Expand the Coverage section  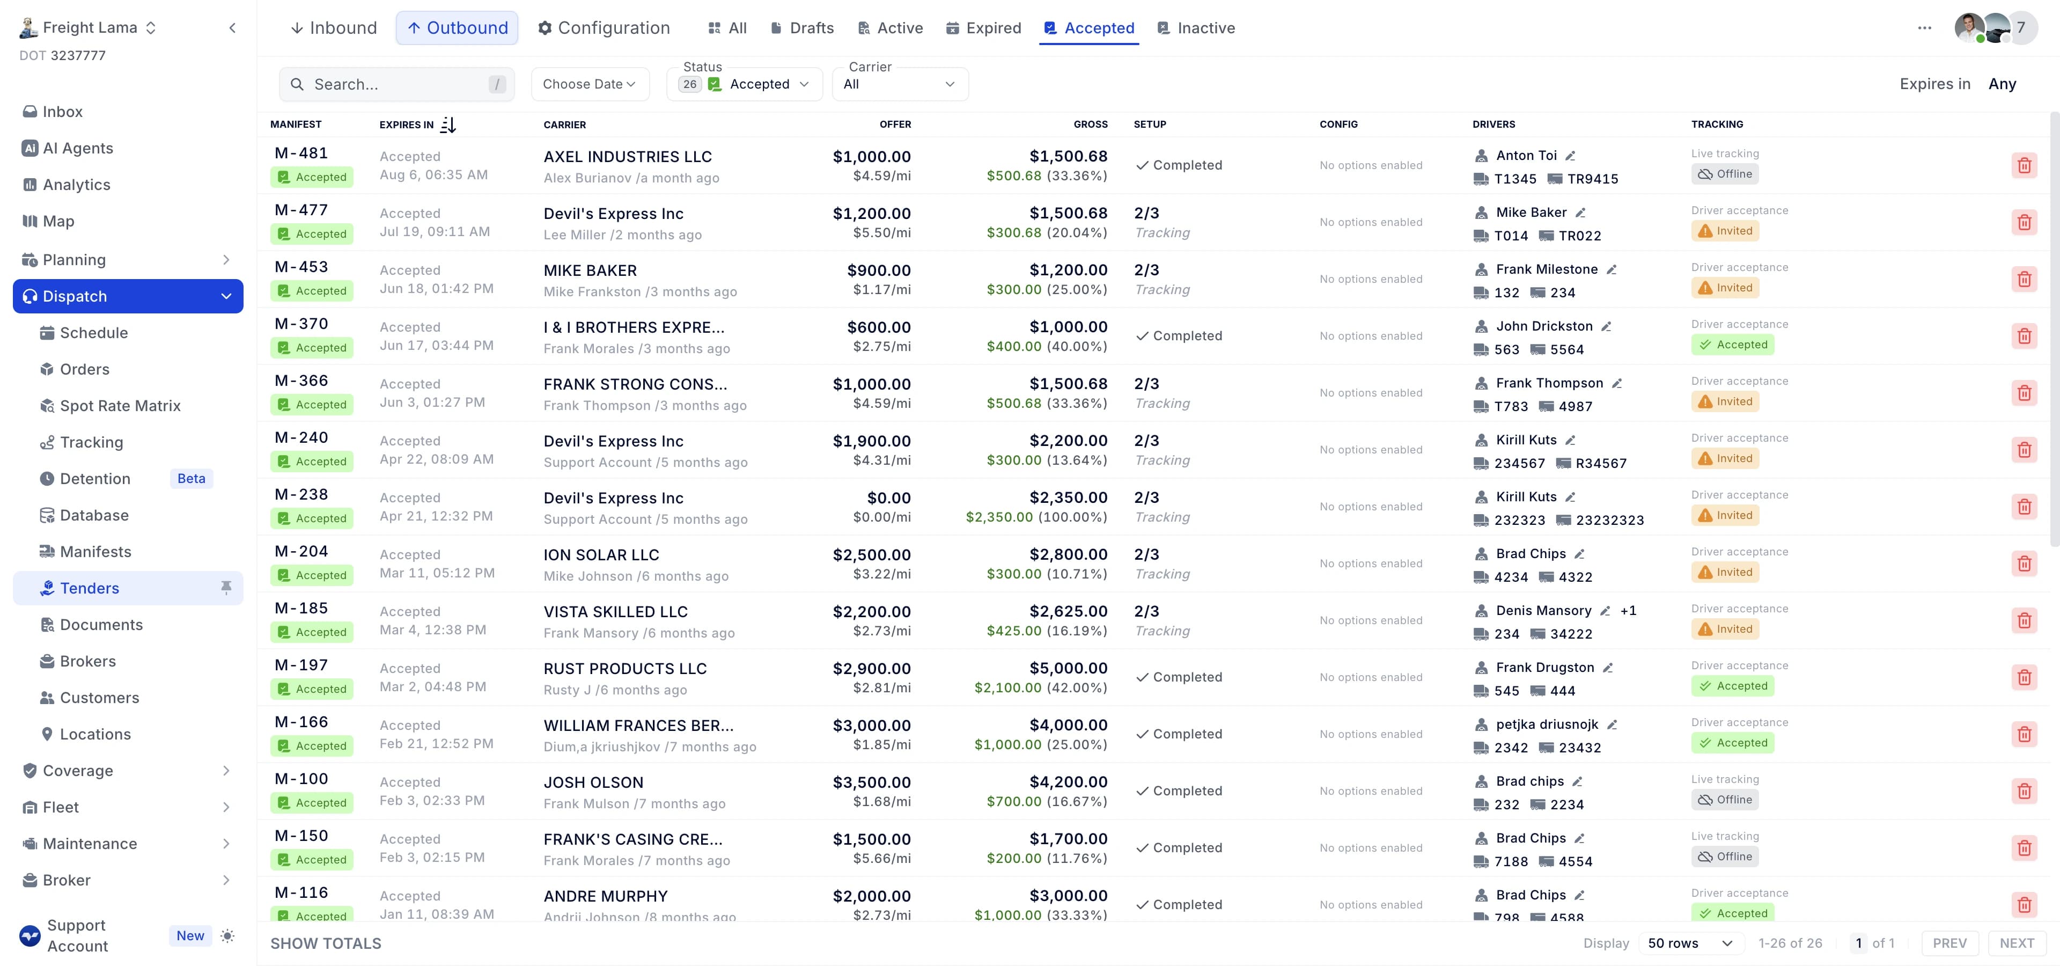pos(128,771)
